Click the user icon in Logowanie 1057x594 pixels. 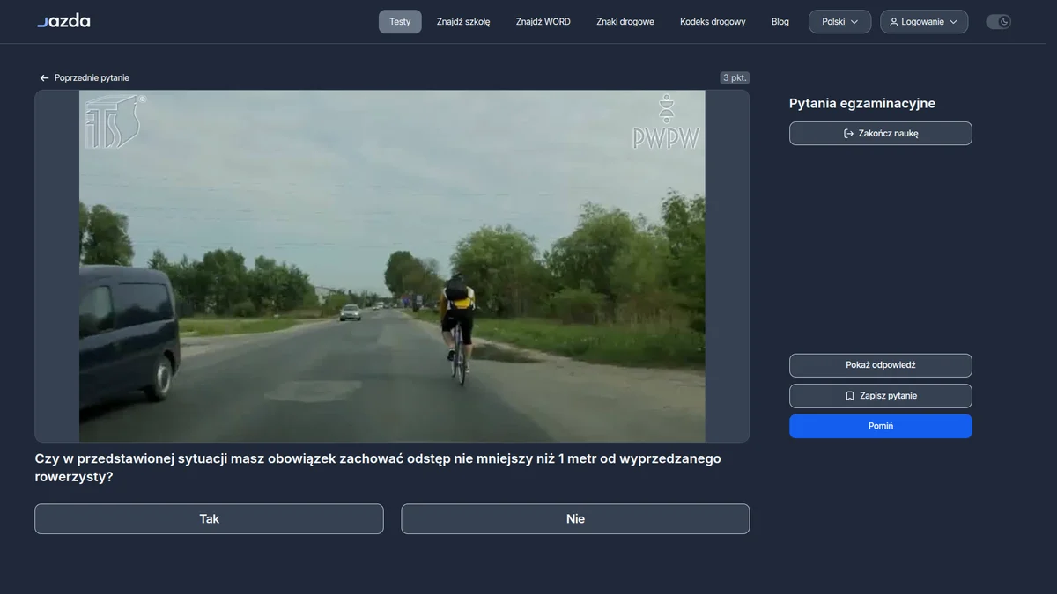(x=894, y=22)
